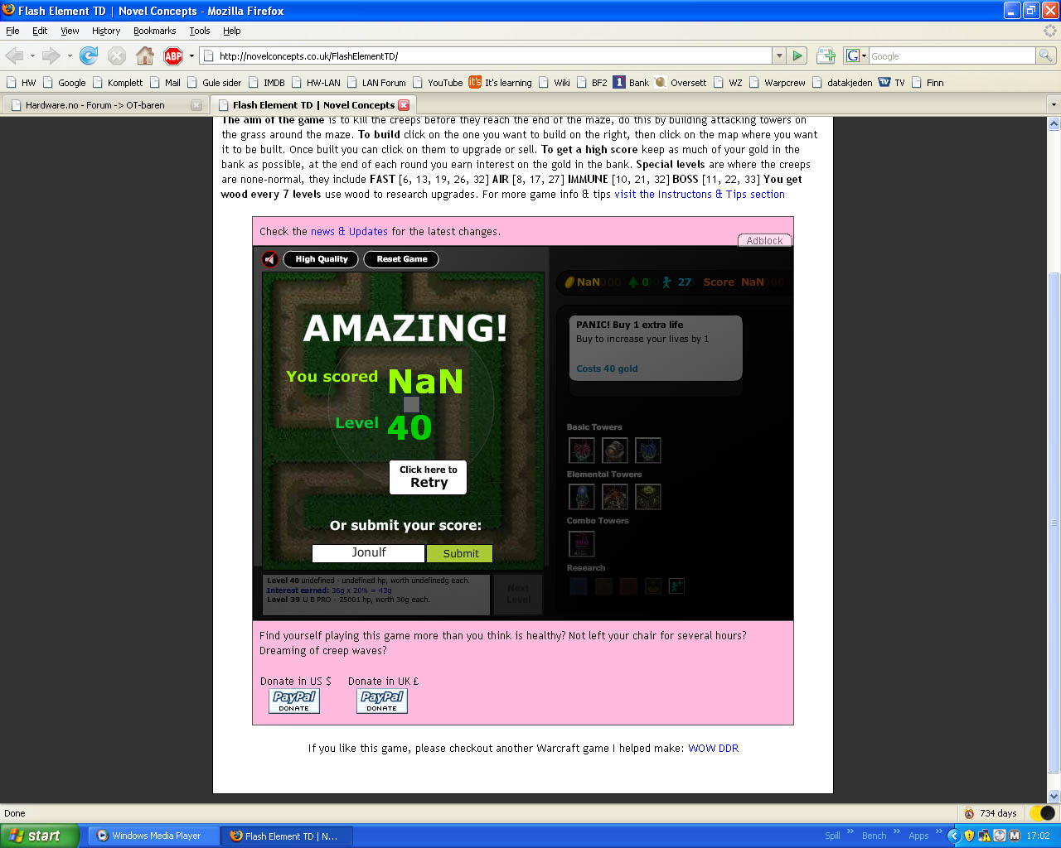Viewport: 1061px width, 848px height.
Task: Select the third Elemental Tower yellow icon
Action: pyautogui.click(x=648, y=497)
